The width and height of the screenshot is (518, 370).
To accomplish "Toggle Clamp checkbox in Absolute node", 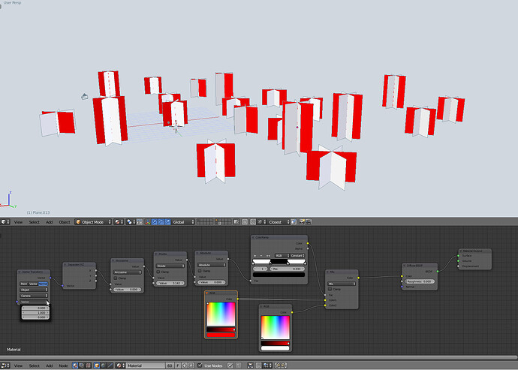I will tap(200, 271).
